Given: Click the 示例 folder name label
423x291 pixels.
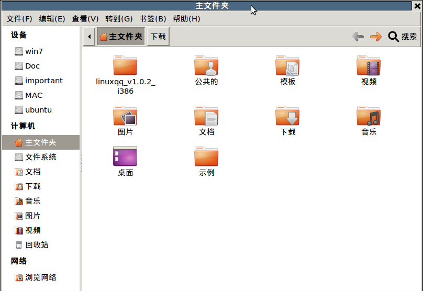Looking at the screenshot, I should (206, 173).
